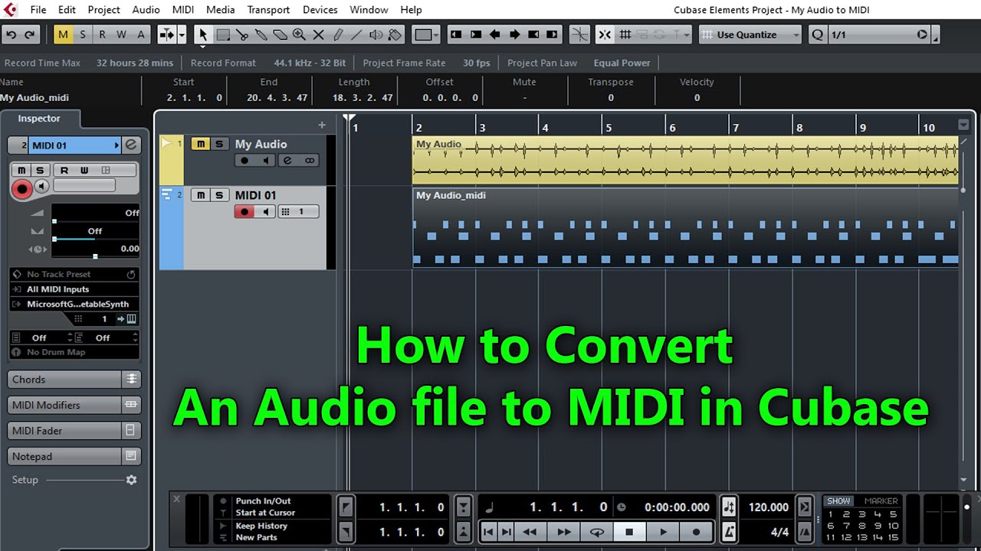Select the My Audio_midi MIDI part
Image resolution: width=981 pixels, height=551 pixels.
pos(685,227)
